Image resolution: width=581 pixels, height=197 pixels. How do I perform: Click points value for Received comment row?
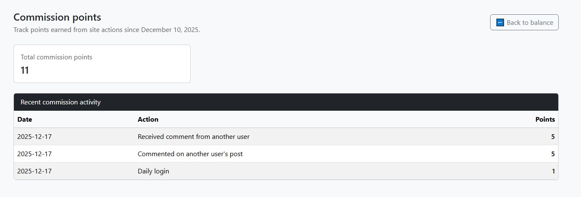(x=553, y=137)
